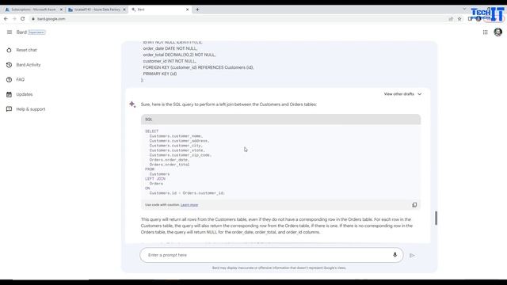The image size is (507, 285).
Task: Open Bard Activity history icon
Action: click(x=9, y=65)
